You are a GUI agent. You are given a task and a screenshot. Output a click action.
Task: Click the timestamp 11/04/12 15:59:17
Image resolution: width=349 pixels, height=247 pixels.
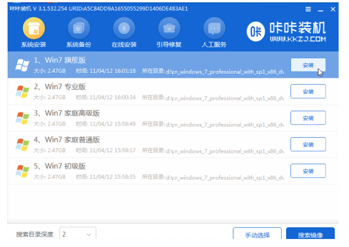coord(112,150)
